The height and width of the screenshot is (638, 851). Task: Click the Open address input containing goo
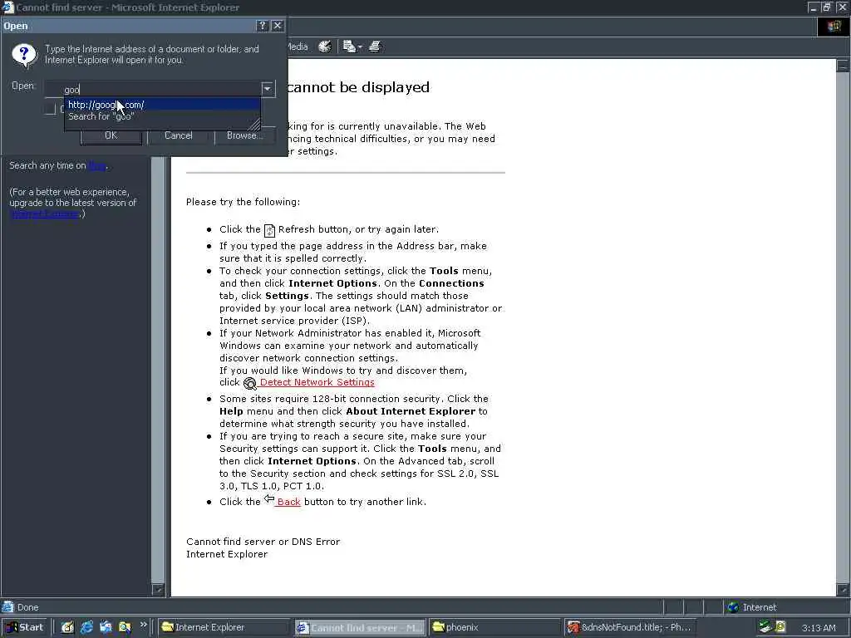153,89
